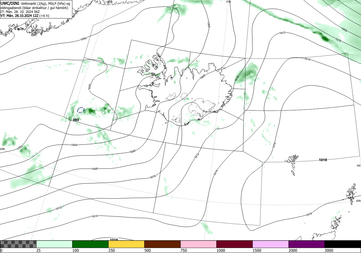Click the dark purple 2000–3000 legend swatch
The image size is (361, 253).
307,244
